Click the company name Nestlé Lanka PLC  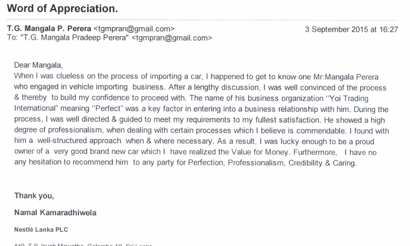(x=41, y=230)
